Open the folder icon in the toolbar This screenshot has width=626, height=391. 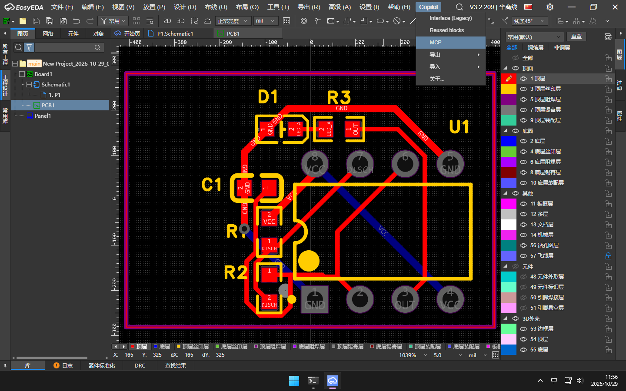[x=23, y=21]
